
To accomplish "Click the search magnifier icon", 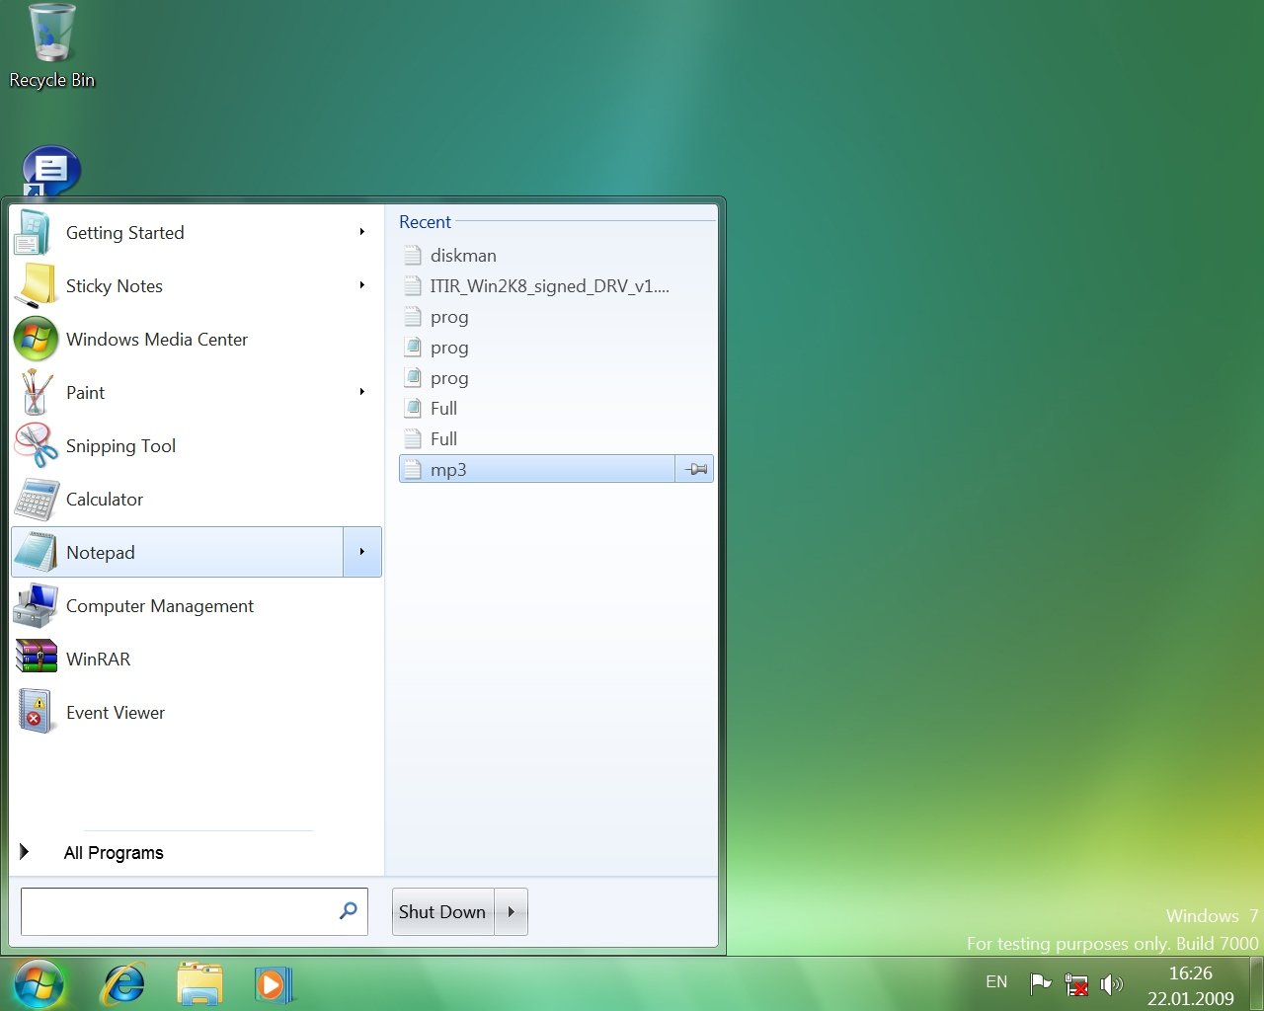I will [x=349, y=910].
